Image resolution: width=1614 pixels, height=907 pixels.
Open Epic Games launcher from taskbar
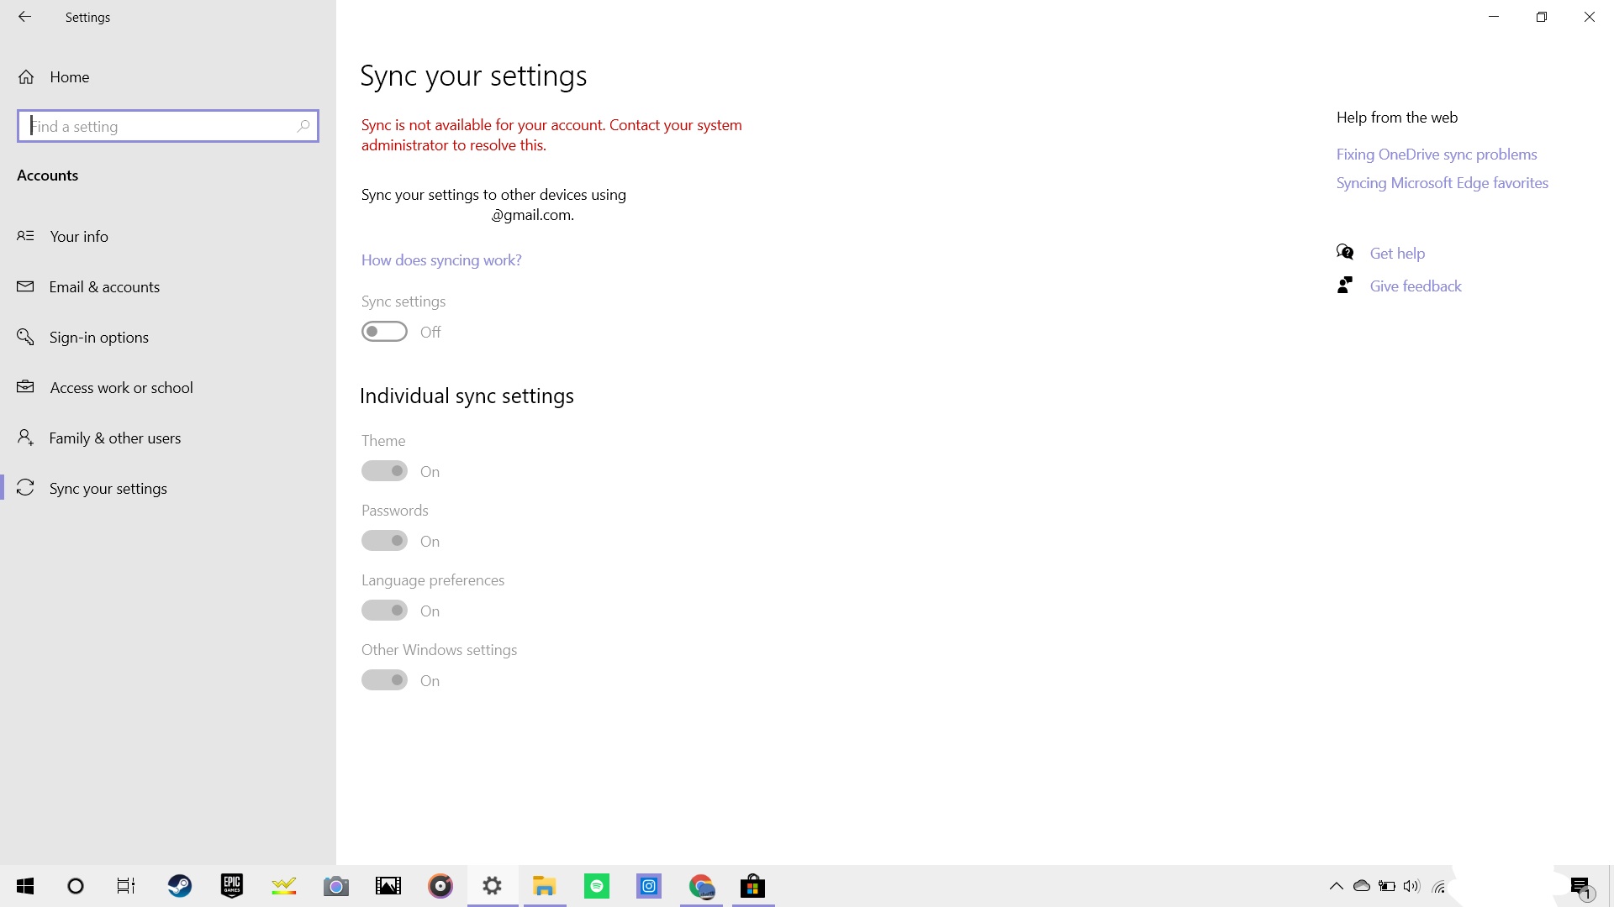232,886
